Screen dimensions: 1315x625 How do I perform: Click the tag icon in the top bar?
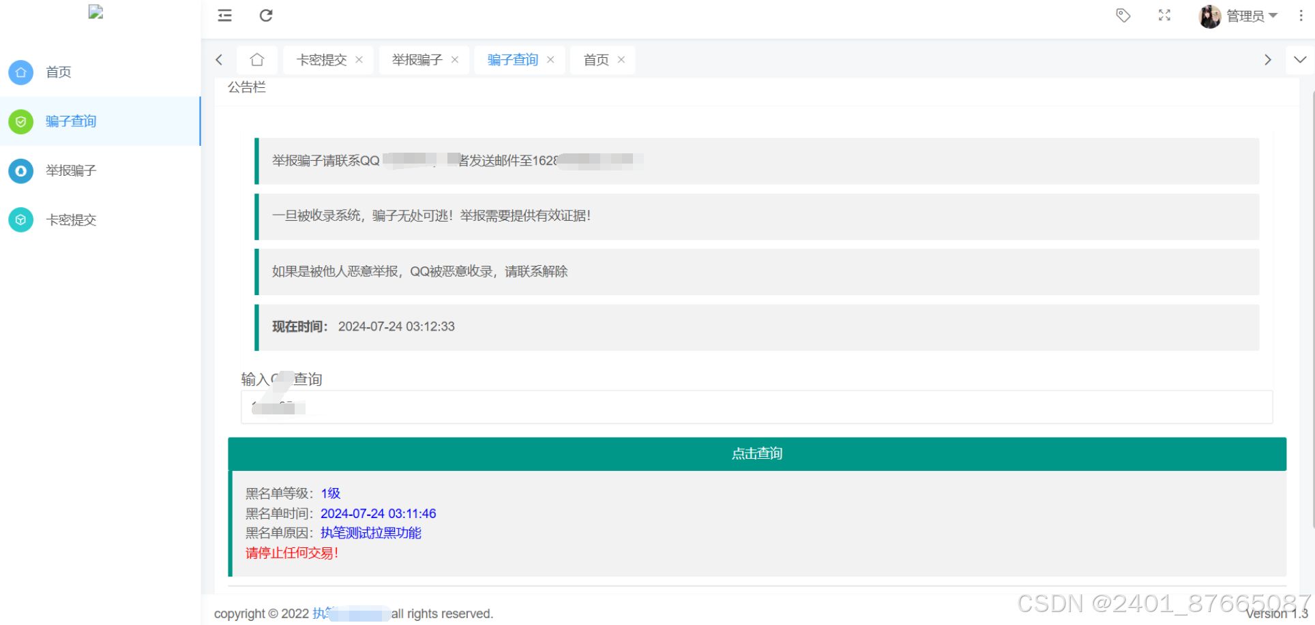(1123, 15)
